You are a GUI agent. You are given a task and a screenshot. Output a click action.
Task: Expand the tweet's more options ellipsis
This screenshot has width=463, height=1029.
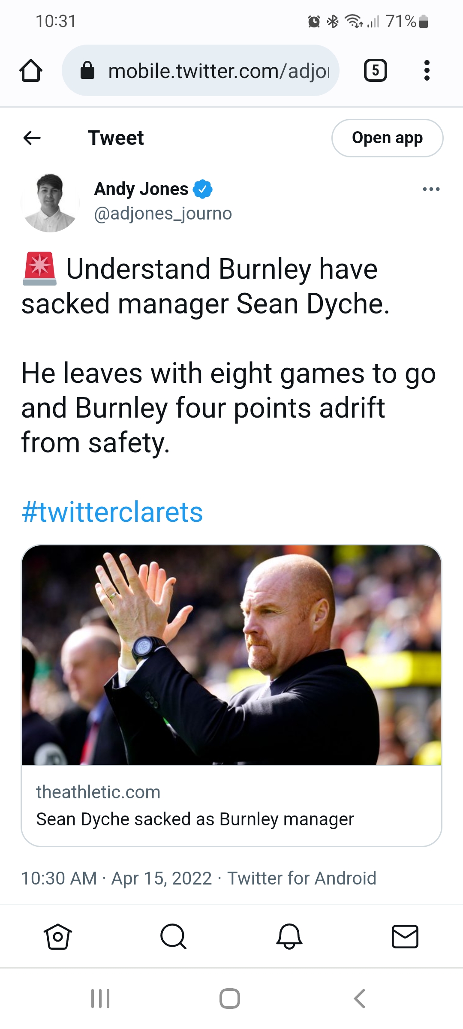click(x=431, y=189)
